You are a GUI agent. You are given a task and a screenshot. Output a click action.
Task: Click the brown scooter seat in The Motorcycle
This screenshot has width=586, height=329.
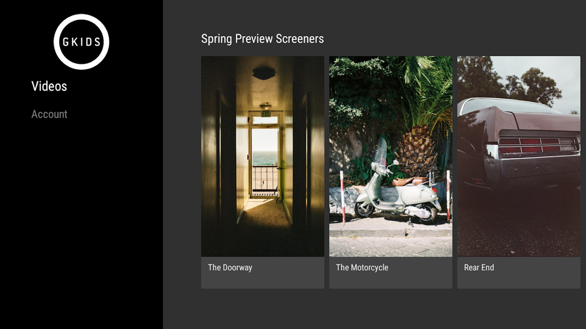410,181
